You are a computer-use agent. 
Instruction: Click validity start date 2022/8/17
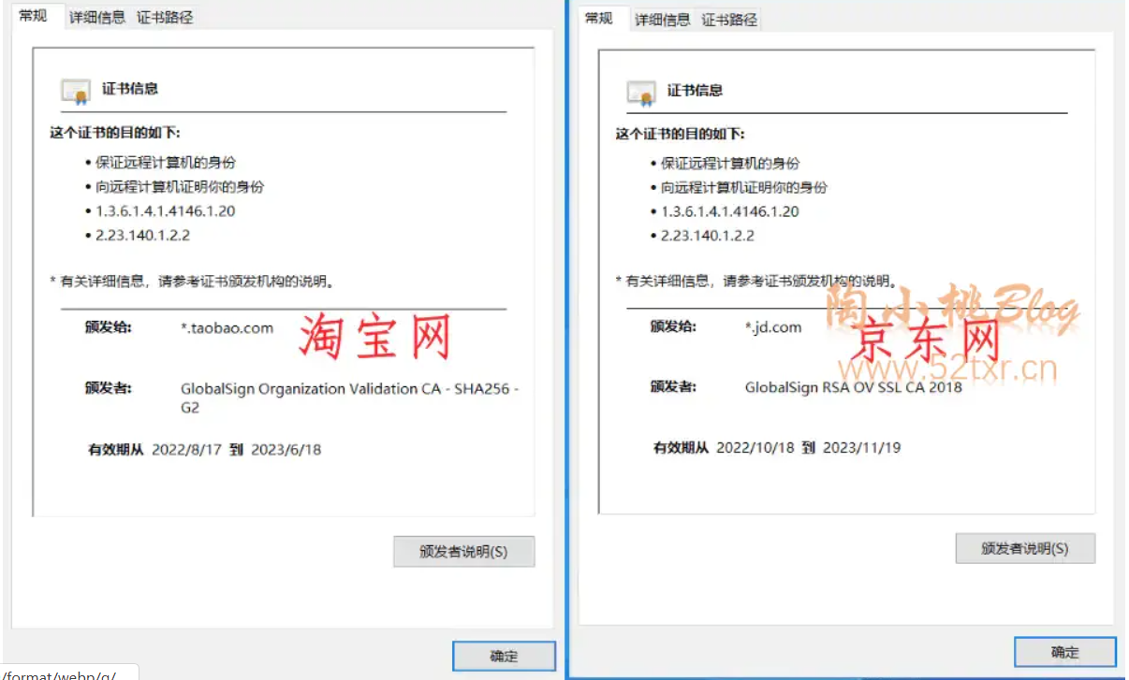tap(186, 450)
